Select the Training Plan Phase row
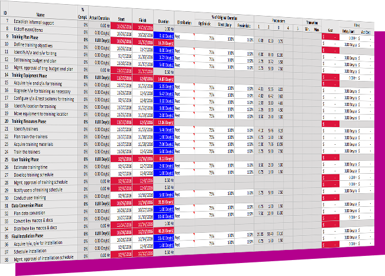 [31, 36]
